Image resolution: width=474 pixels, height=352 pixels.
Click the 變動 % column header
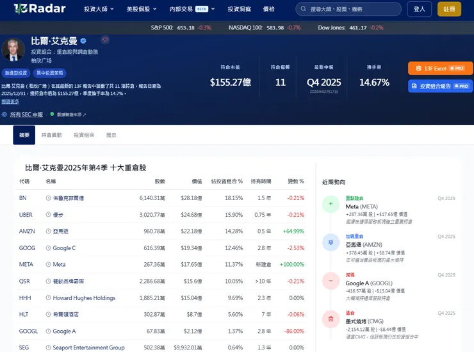(296, 181)
